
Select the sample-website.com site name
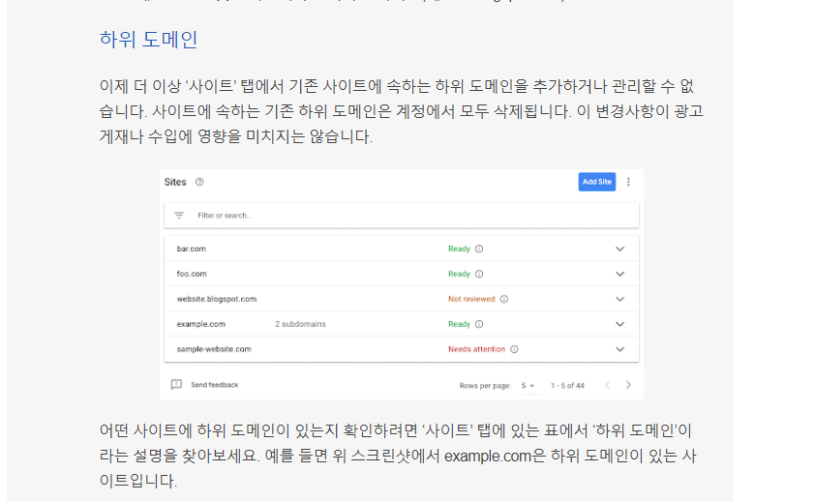click(214, 349)
